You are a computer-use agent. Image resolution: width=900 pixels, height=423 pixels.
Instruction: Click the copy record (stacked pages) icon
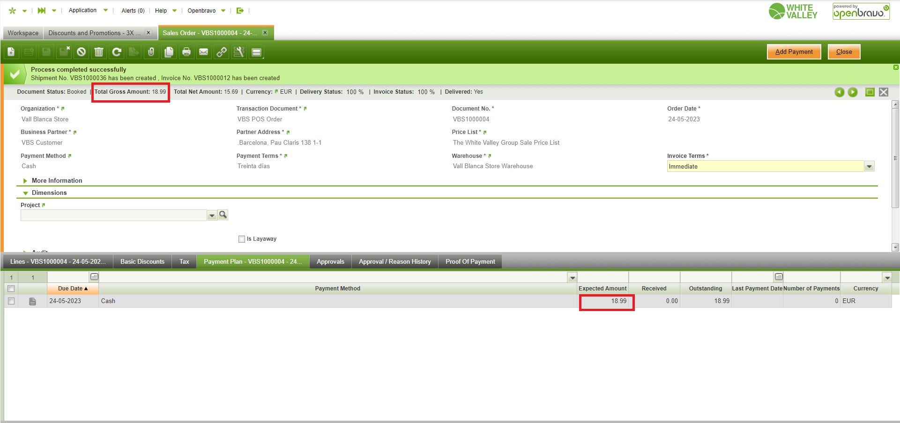coord(169,52)
